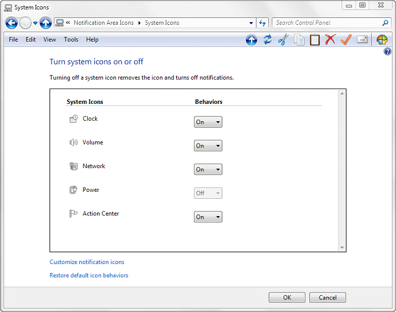
Task: Open help via the blue question mark
Action: pos(387,52)
